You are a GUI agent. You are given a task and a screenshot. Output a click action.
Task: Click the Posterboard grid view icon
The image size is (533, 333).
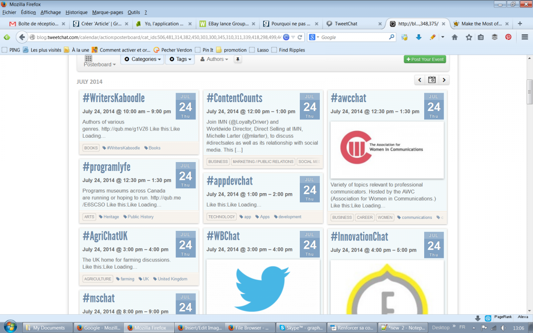88,58
